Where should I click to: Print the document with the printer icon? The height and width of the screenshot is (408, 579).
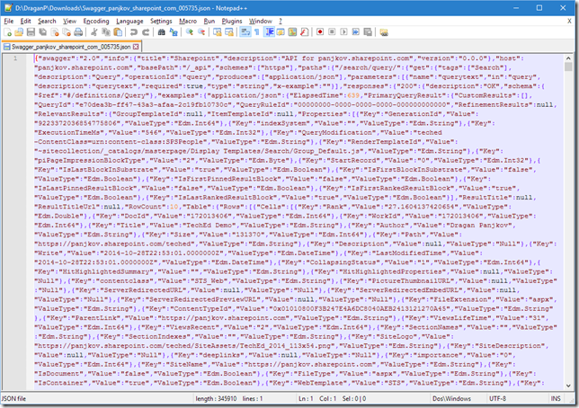[x=78, y=32]
